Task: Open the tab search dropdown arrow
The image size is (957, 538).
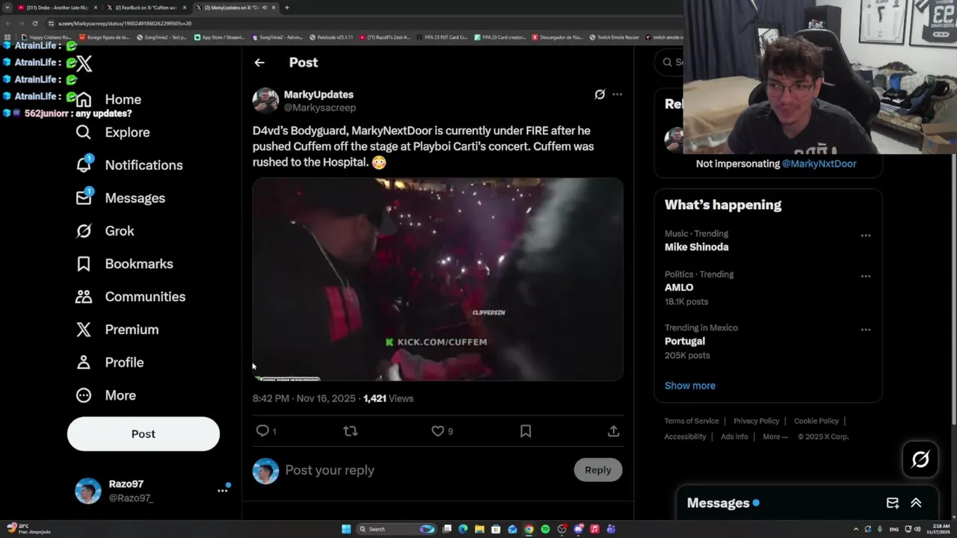Action: coord(7,7)
